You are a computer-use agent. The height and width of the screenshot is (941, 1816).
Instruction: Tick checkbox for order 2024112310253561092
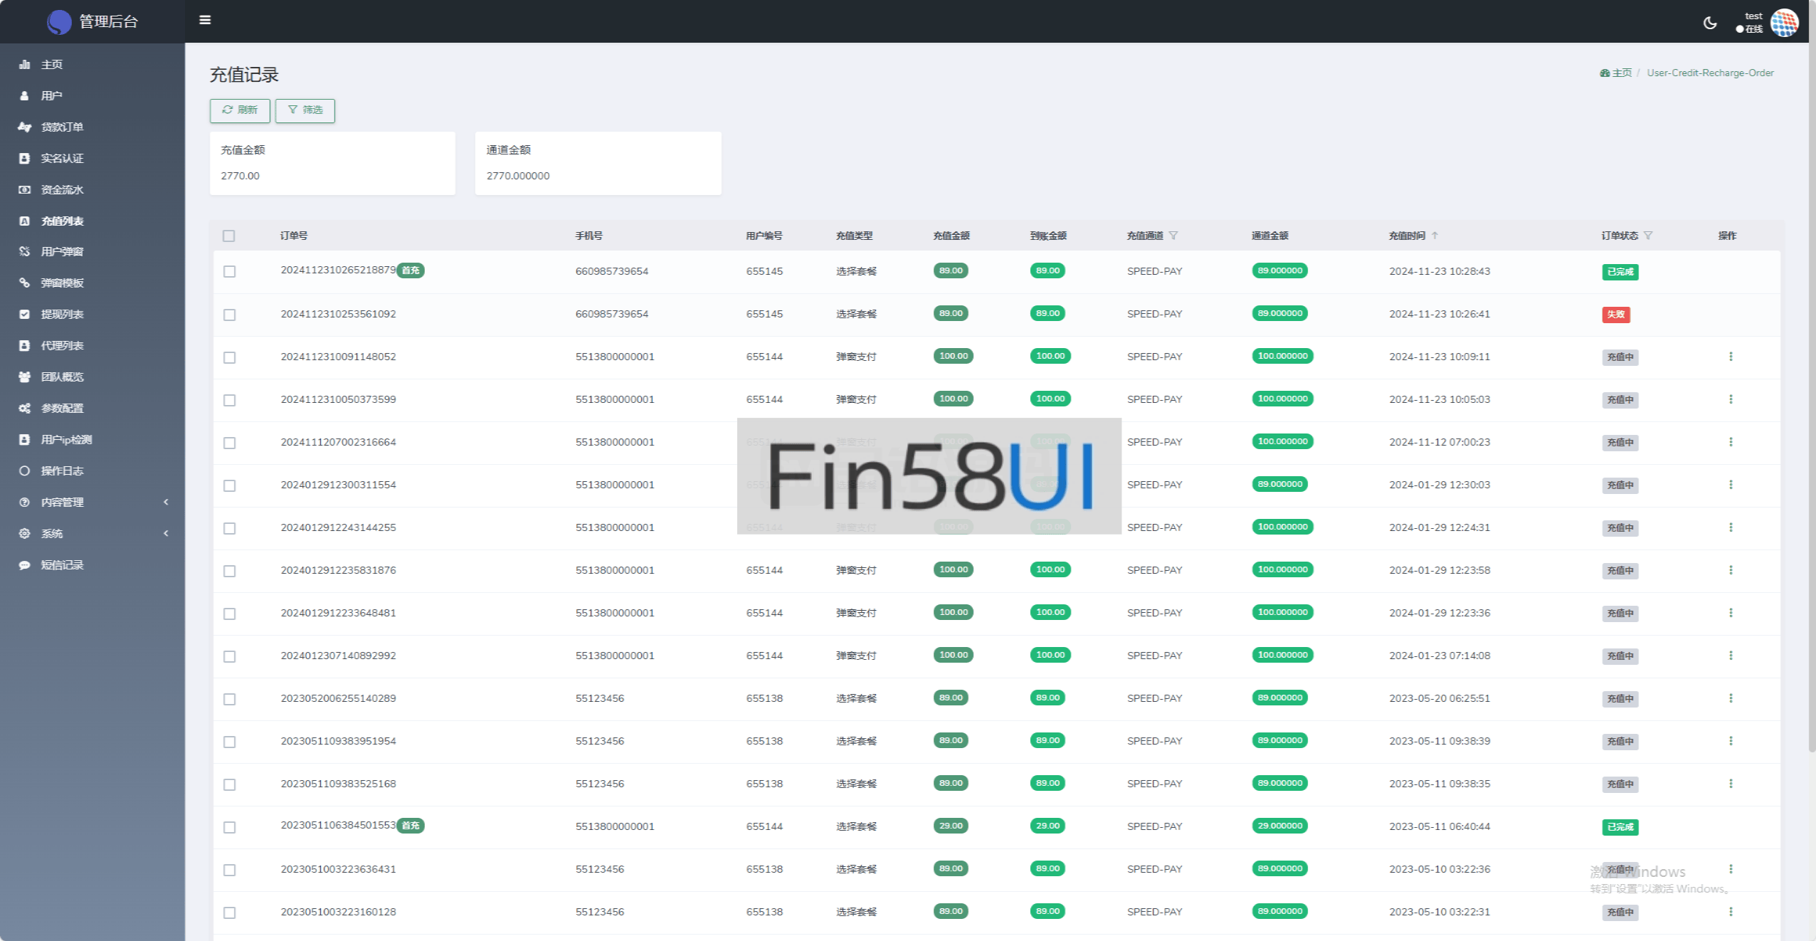point(229,315)
